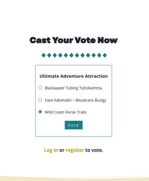Click the word 'Now' in the heading
Viewport: 149px width, 181px height.
108,40
